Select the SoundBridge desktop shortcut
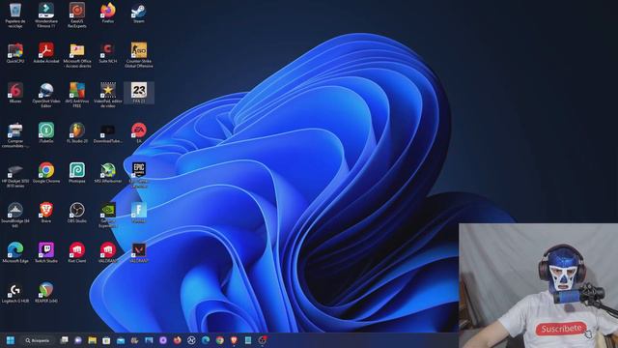The image size is (618, 348). tap(15, 215)
